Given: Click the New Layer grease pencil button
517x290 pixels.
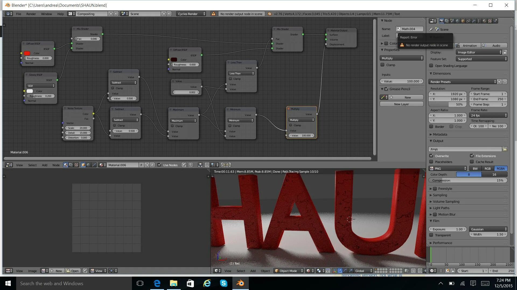Looking at the screenshot, I should [401, 104].
